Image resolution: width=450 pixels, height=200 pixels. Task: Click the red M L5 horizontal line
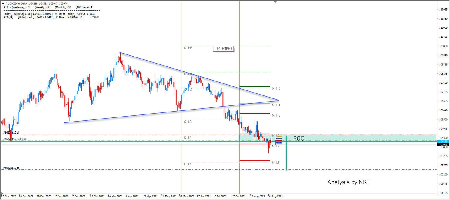(x=254, y=160)
